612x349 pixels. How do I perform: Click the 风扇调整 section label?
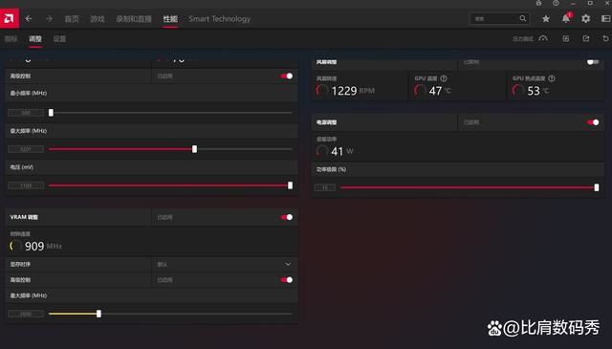(x=326, y=62)
